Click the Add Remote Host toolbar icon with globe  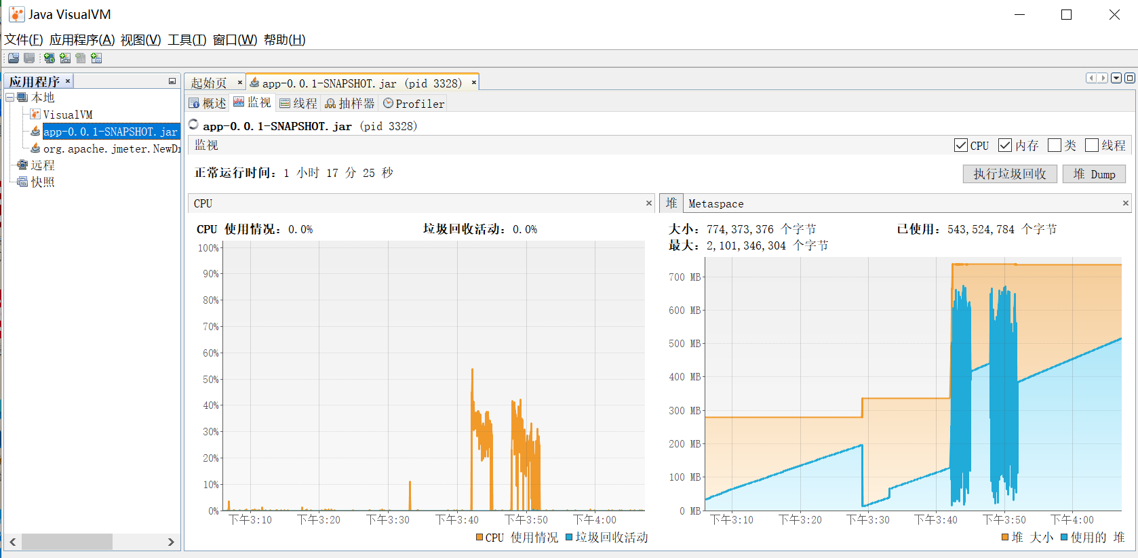click(50, 58)
